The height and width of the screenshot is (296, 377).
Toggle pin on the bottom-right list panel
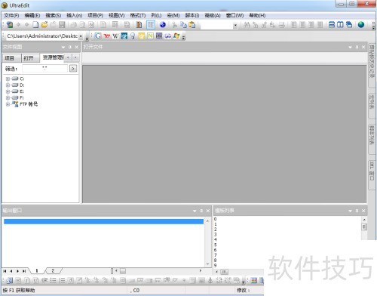(357, 211)
